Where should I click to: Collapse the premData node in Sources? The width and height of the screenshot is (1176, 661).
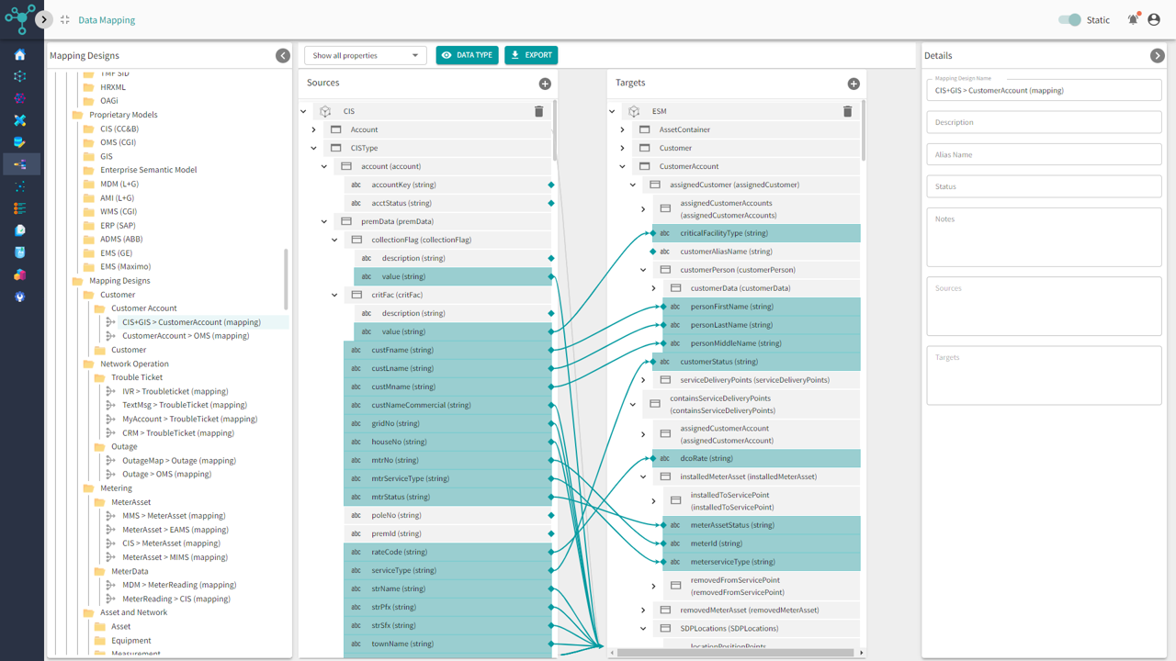[x=324, y=221]
